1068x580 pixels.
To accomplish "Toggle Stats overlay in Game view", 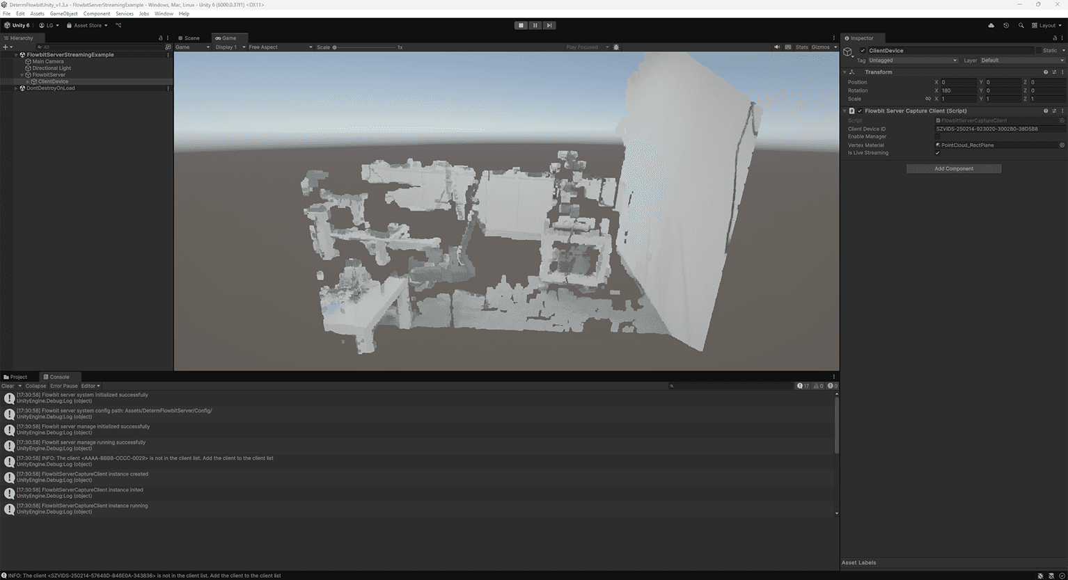I will pyautogui.click(x=802, y=47).
